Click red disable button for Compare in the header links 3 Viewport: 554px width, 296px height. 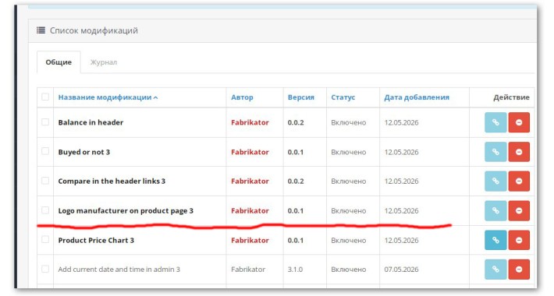click(519, 181)
